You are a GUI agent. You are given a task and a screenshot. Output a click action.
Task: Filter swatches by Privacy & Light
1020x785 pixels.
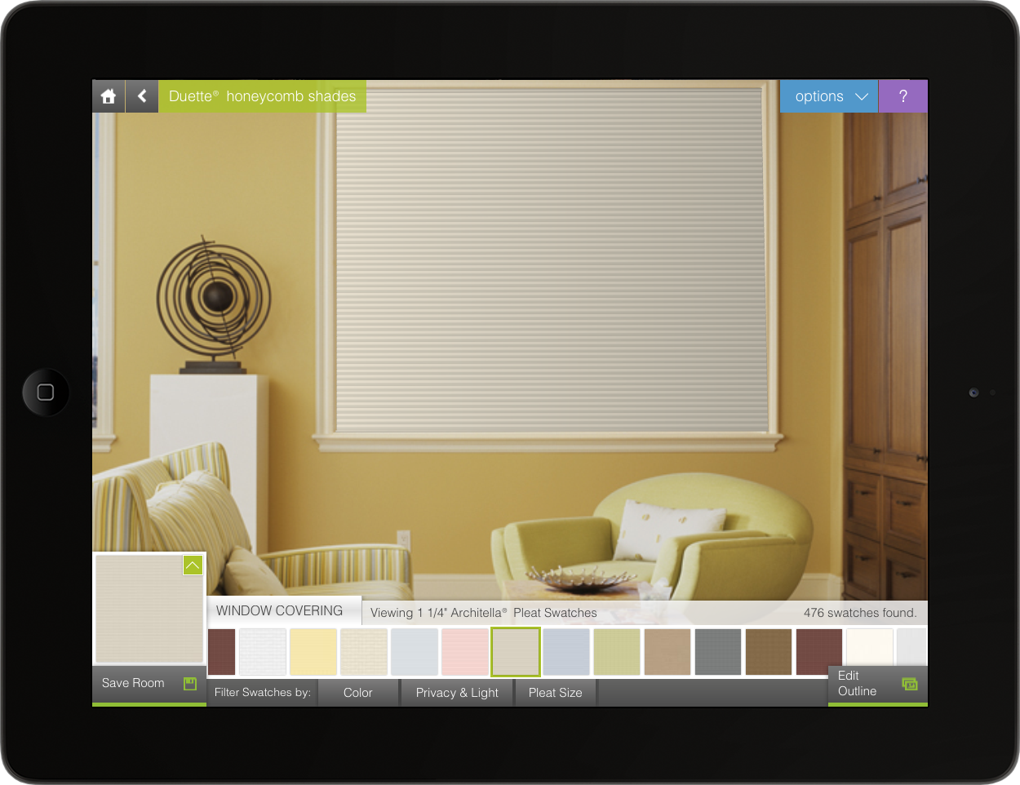pos(457,693)
